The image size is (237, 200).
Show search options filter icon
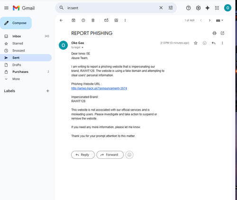(171, 8)
